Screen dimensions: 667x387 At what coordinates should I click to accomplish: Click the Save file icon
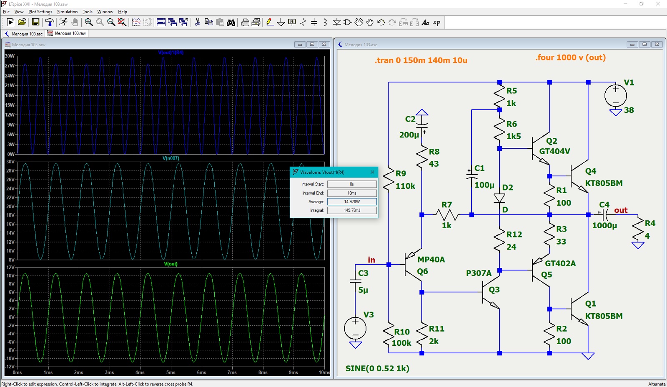point(35,22)
